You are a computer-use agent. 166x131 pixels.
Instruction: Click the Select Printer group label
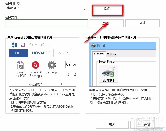pos(107,62)
